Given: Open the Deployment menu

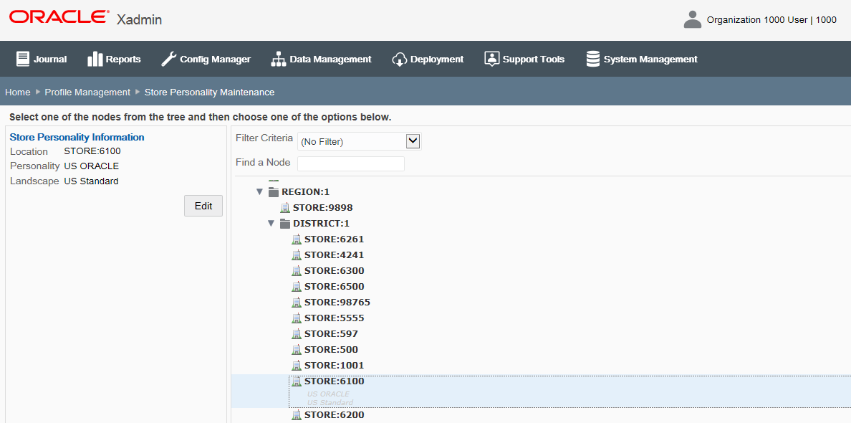Looking at the screenshot, I should pyautogui.click(x=428, y=60).
